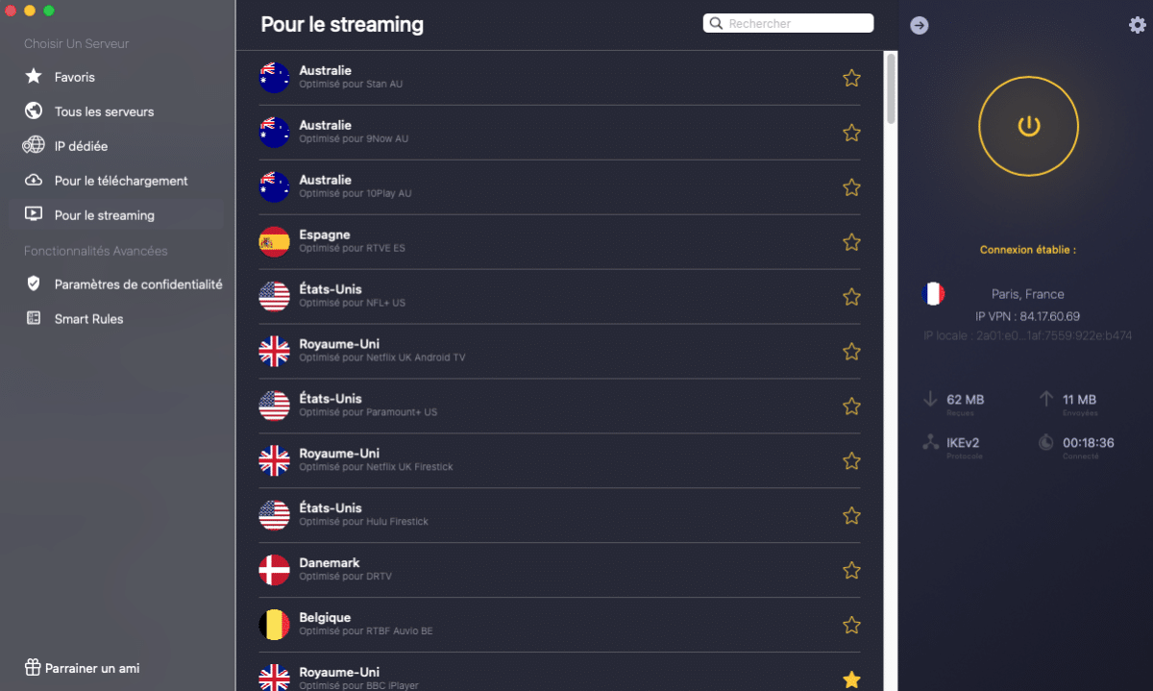Click the France flag in connection panel
Viewport: 1153px width, 691px height.
point(933,294)
